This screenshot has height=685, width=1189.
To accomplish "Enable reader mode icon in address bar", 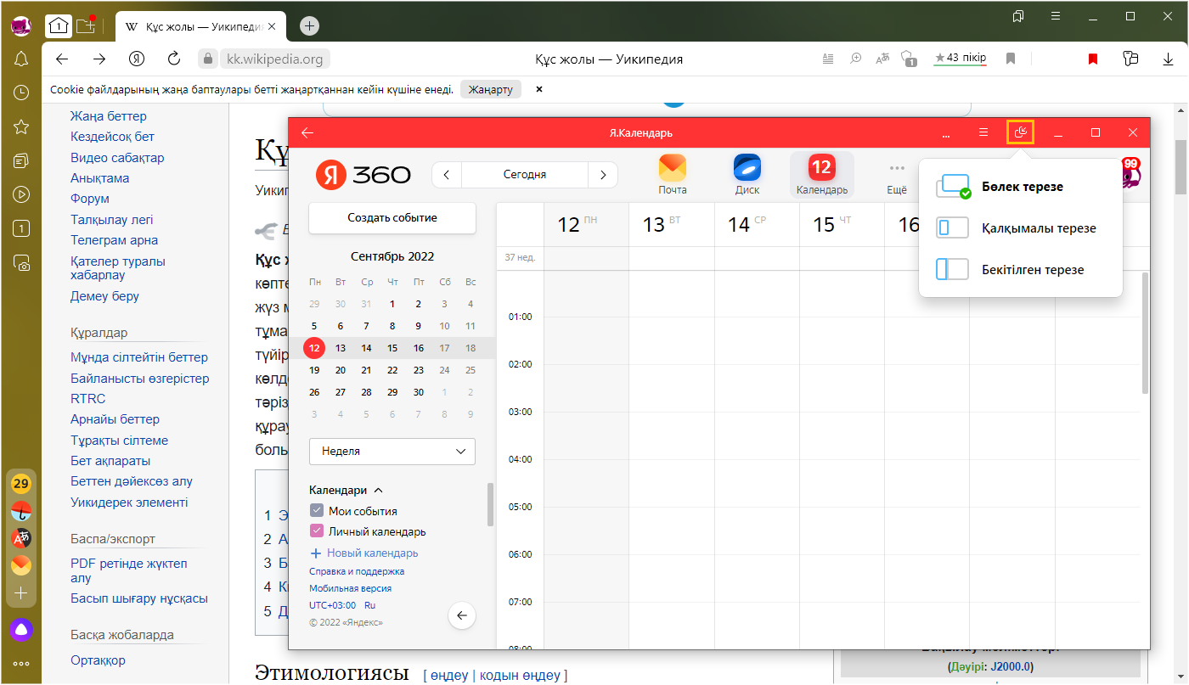I will point(829,59).
